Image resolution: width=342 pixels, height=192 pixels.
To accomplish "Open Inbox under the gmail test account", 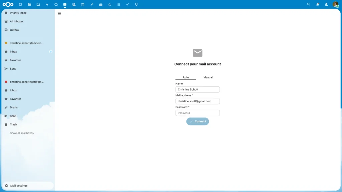I will click(x=28, y=90).
